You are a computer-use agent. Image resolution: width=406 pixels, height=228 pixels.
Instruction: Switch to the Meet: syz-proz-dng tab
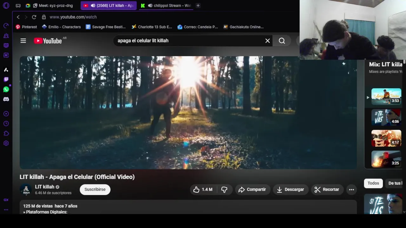(x=53, y=5)
